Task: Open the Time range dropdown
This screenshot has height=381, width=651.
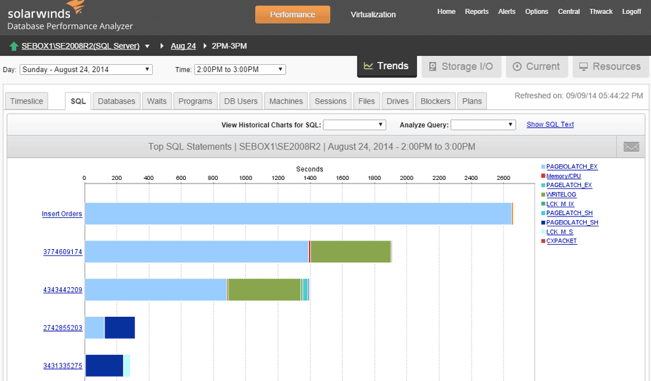Action: click(240, 69)
